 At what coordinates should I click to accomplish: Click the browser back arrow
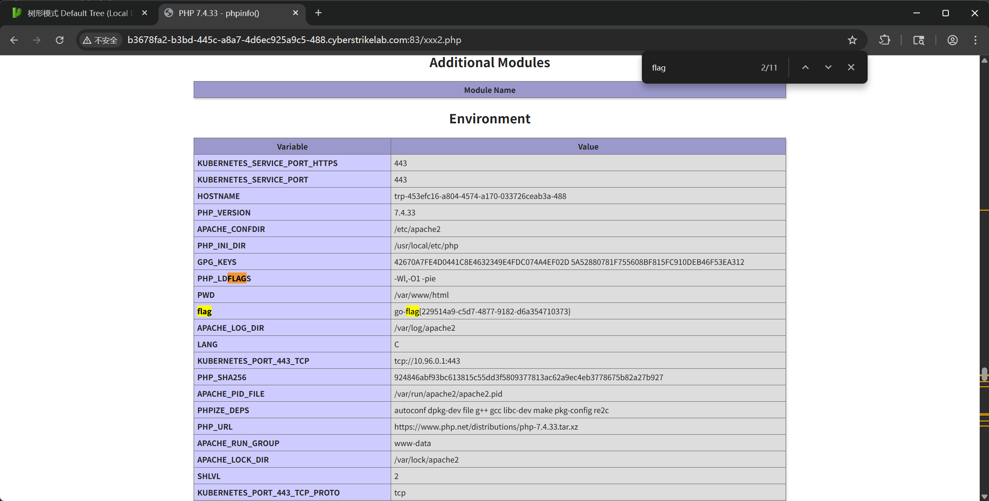[x=14, y=40]
